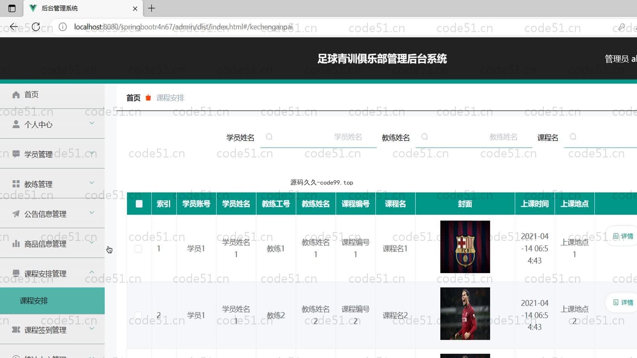
Task: Expand the 个人中心 menu chevron
Action: [x=92, y=123]
